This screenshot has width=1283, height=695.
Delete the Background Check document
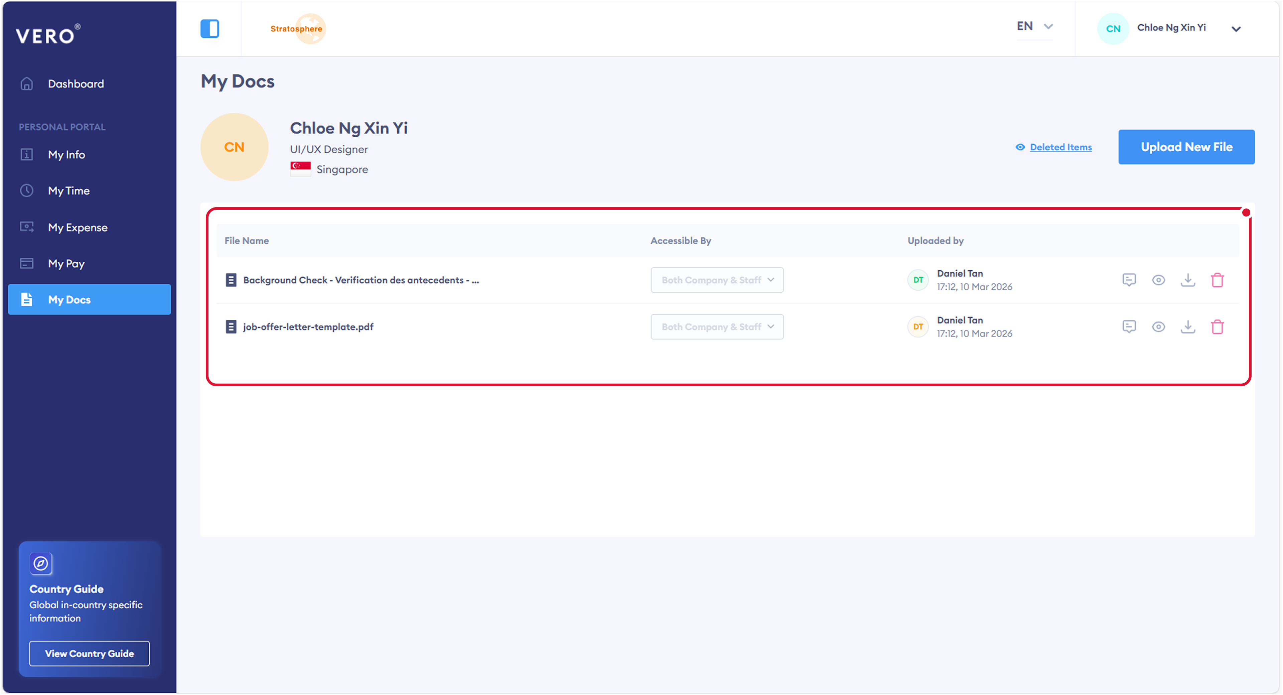coord(1217,280)
